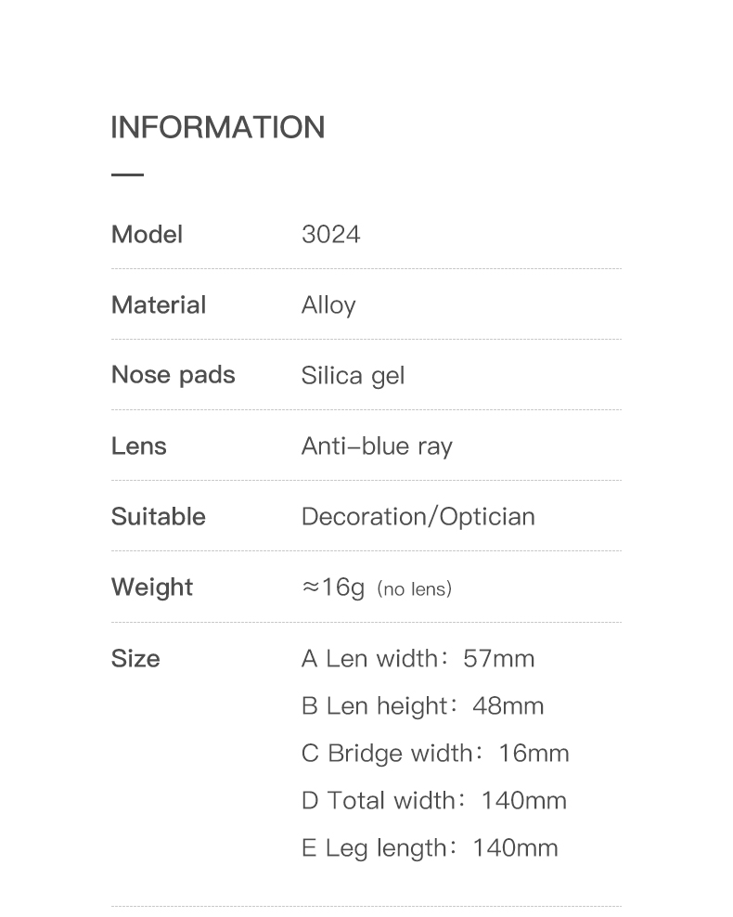This screenshot has width=733, height=917.
Task: Click model number 3024
Action: click(331, 235)
